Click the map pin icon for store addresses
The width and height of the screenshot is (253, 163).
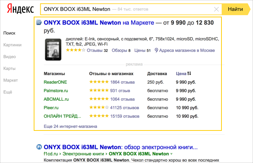156,50
